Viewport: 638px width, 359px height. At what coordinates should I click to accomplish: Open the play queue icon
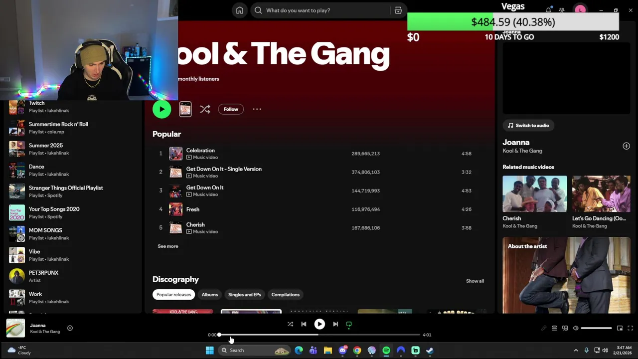coord(554,328)
